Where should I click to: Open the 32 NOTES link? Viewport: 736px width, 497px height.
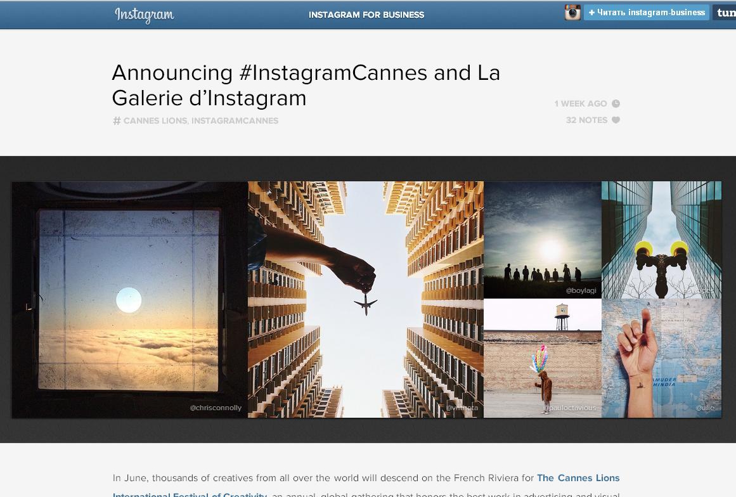(587, 120)
